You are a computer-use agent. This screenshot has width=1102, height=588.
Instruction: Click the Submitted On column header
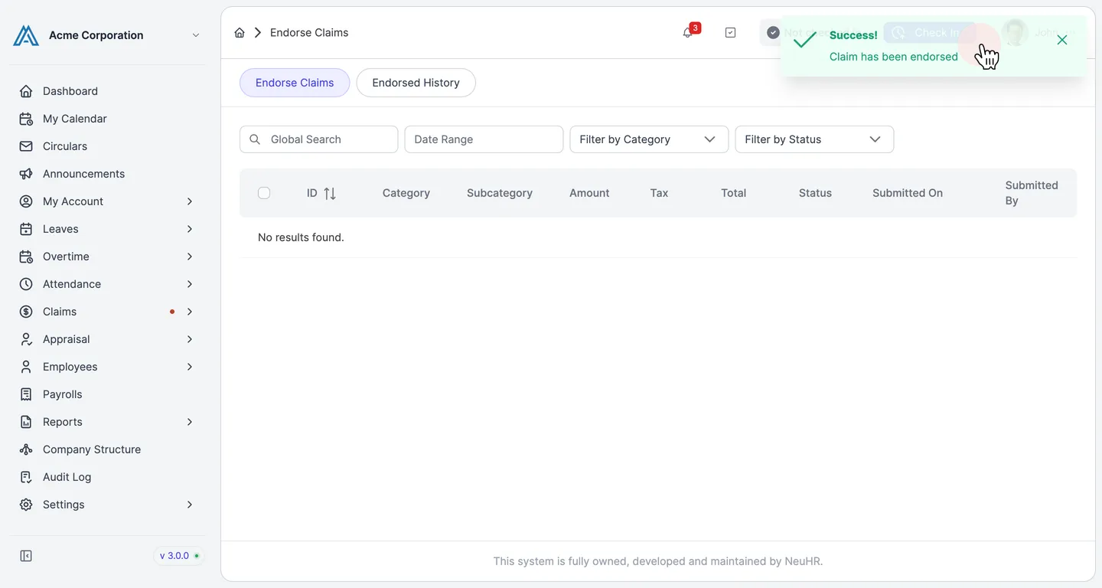click(908, 193)
